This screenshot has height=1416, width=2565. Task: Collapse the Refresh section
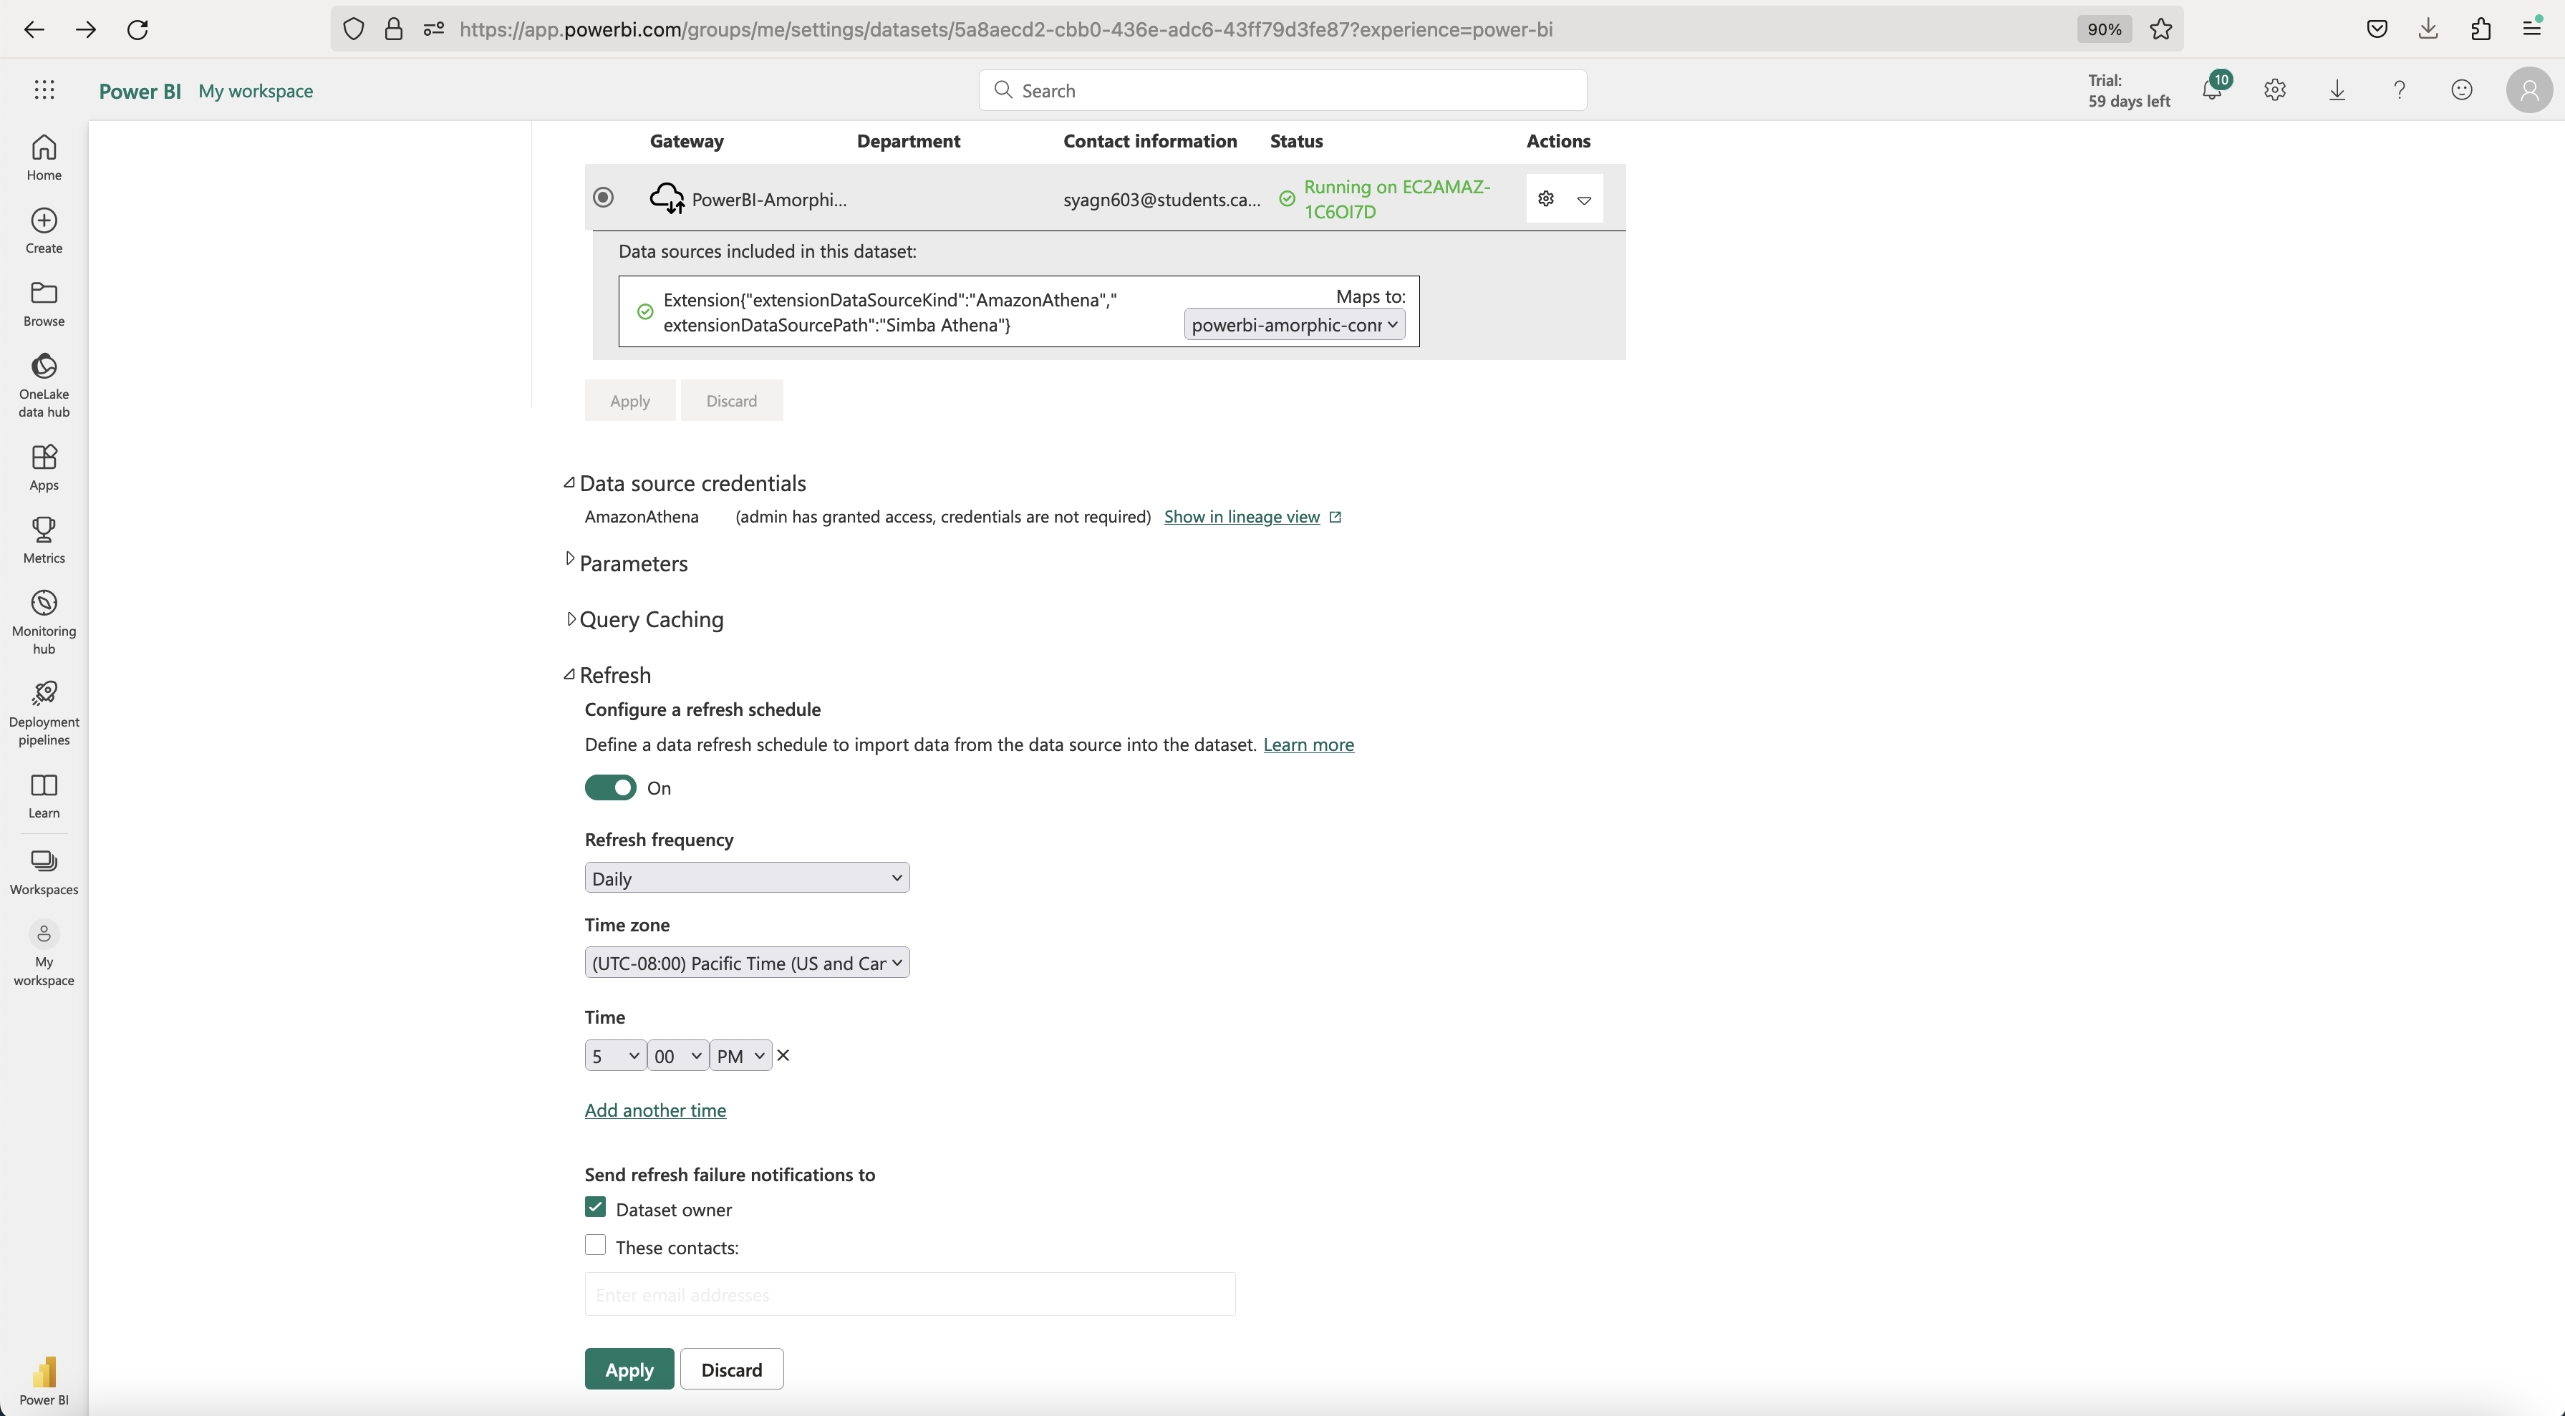[569, 675]
